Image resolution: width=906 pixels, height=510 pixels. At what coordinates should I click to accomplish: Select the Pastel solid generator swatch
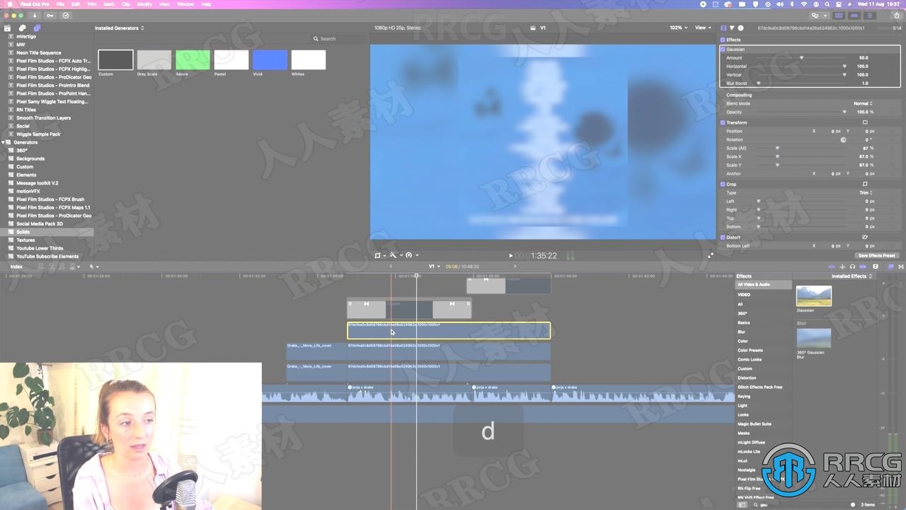coord(231,59)
